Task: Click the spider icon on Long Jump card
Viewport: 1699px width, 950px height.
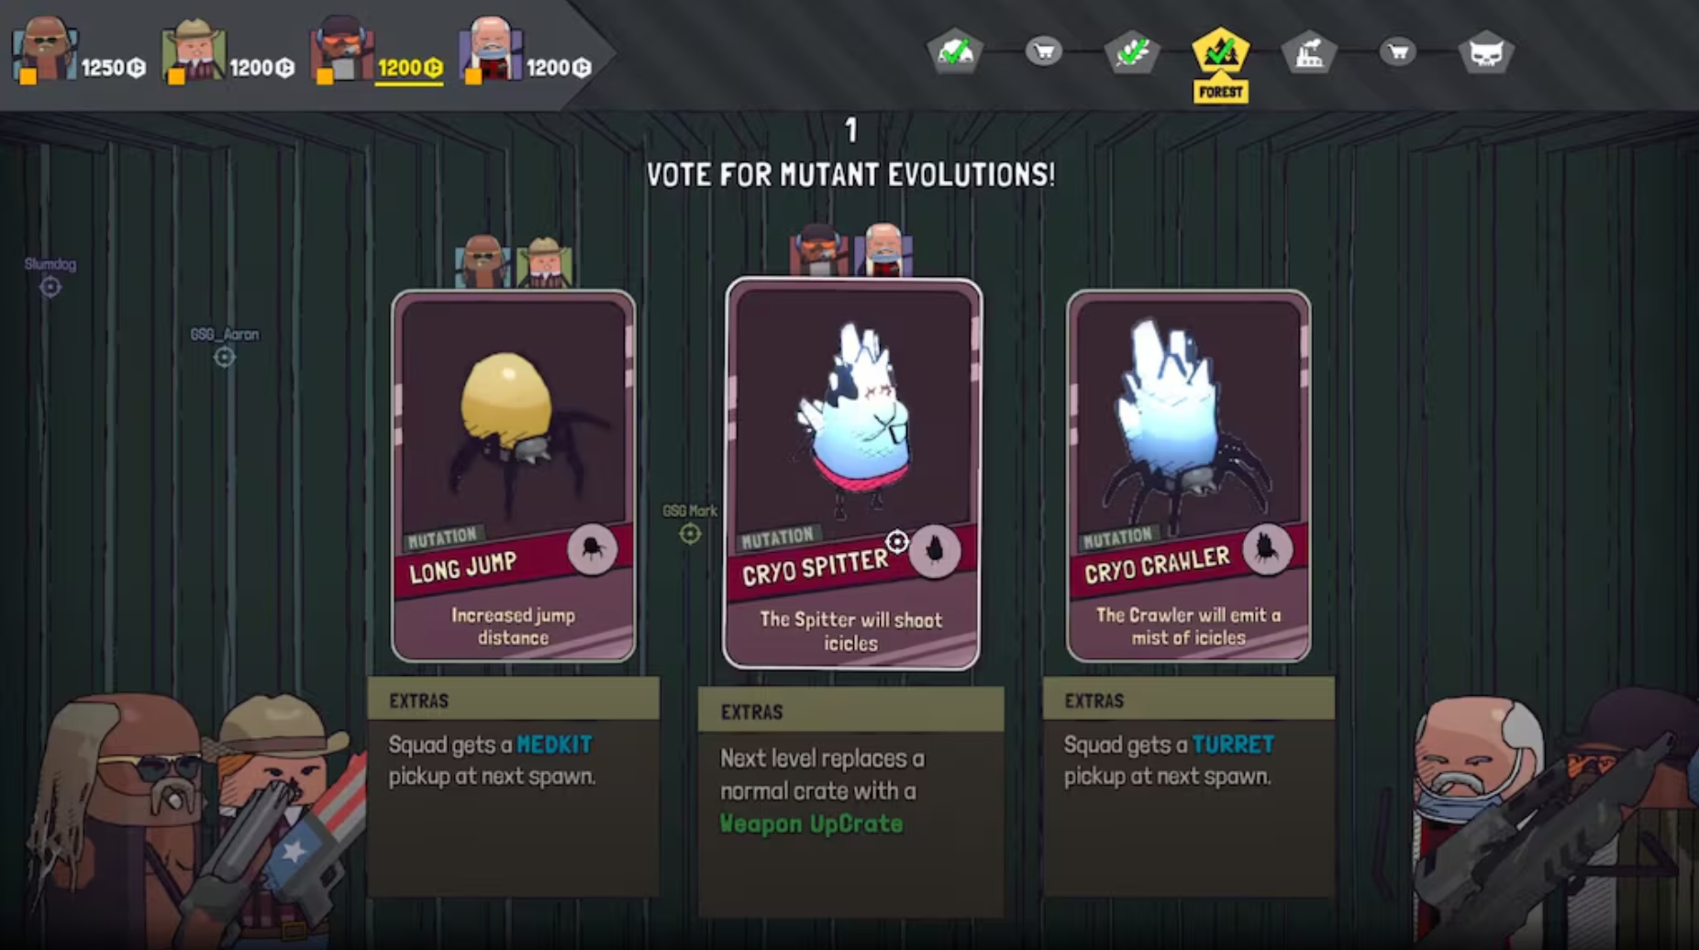Action: 592,549
